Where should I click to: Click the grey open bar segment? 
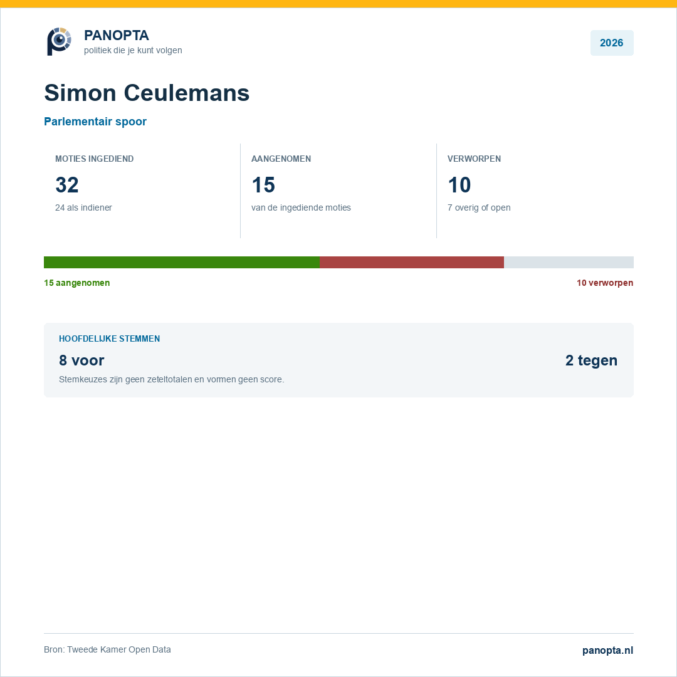(x=569, y=262)
